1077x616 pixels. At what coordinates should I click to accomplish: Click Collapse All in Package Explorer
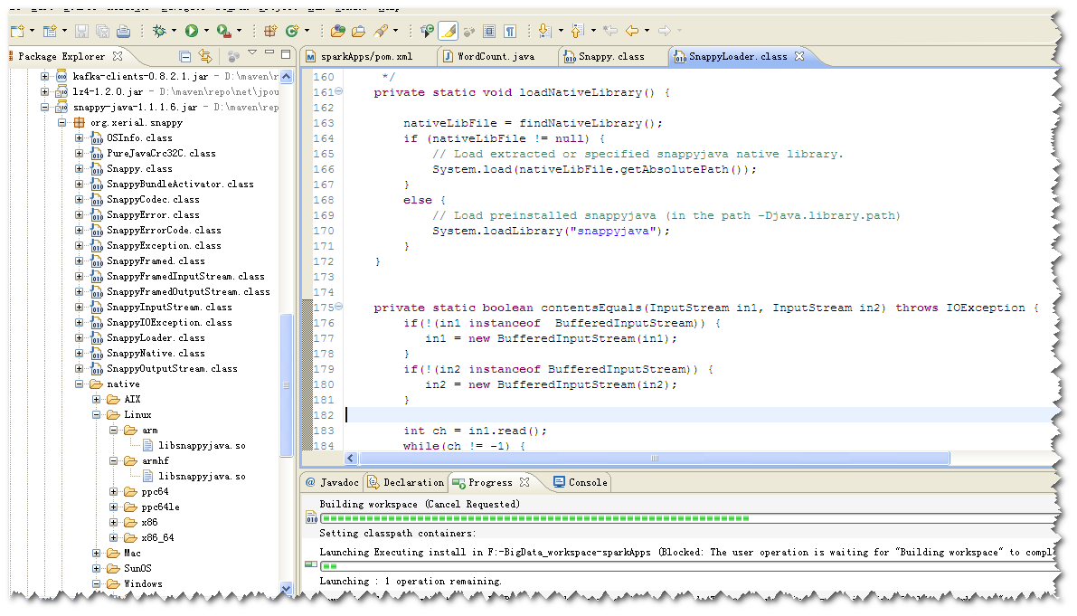coord(185,56)
